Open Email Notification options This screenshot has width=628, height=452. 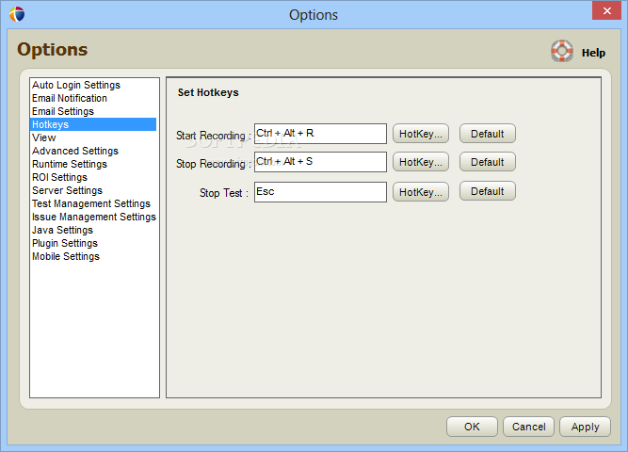pos(70,98)
